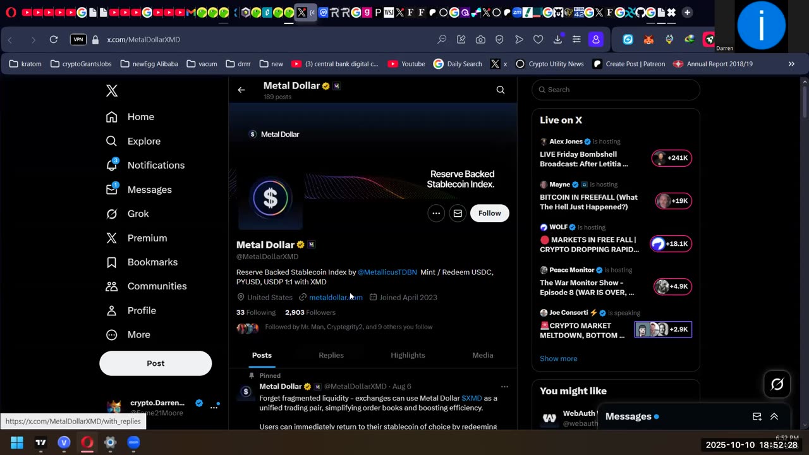Open Profile in X sidebar
Image resolution: width=809 pixels, height=455 pixels.
pyautogui.click(x=131, y=310)
